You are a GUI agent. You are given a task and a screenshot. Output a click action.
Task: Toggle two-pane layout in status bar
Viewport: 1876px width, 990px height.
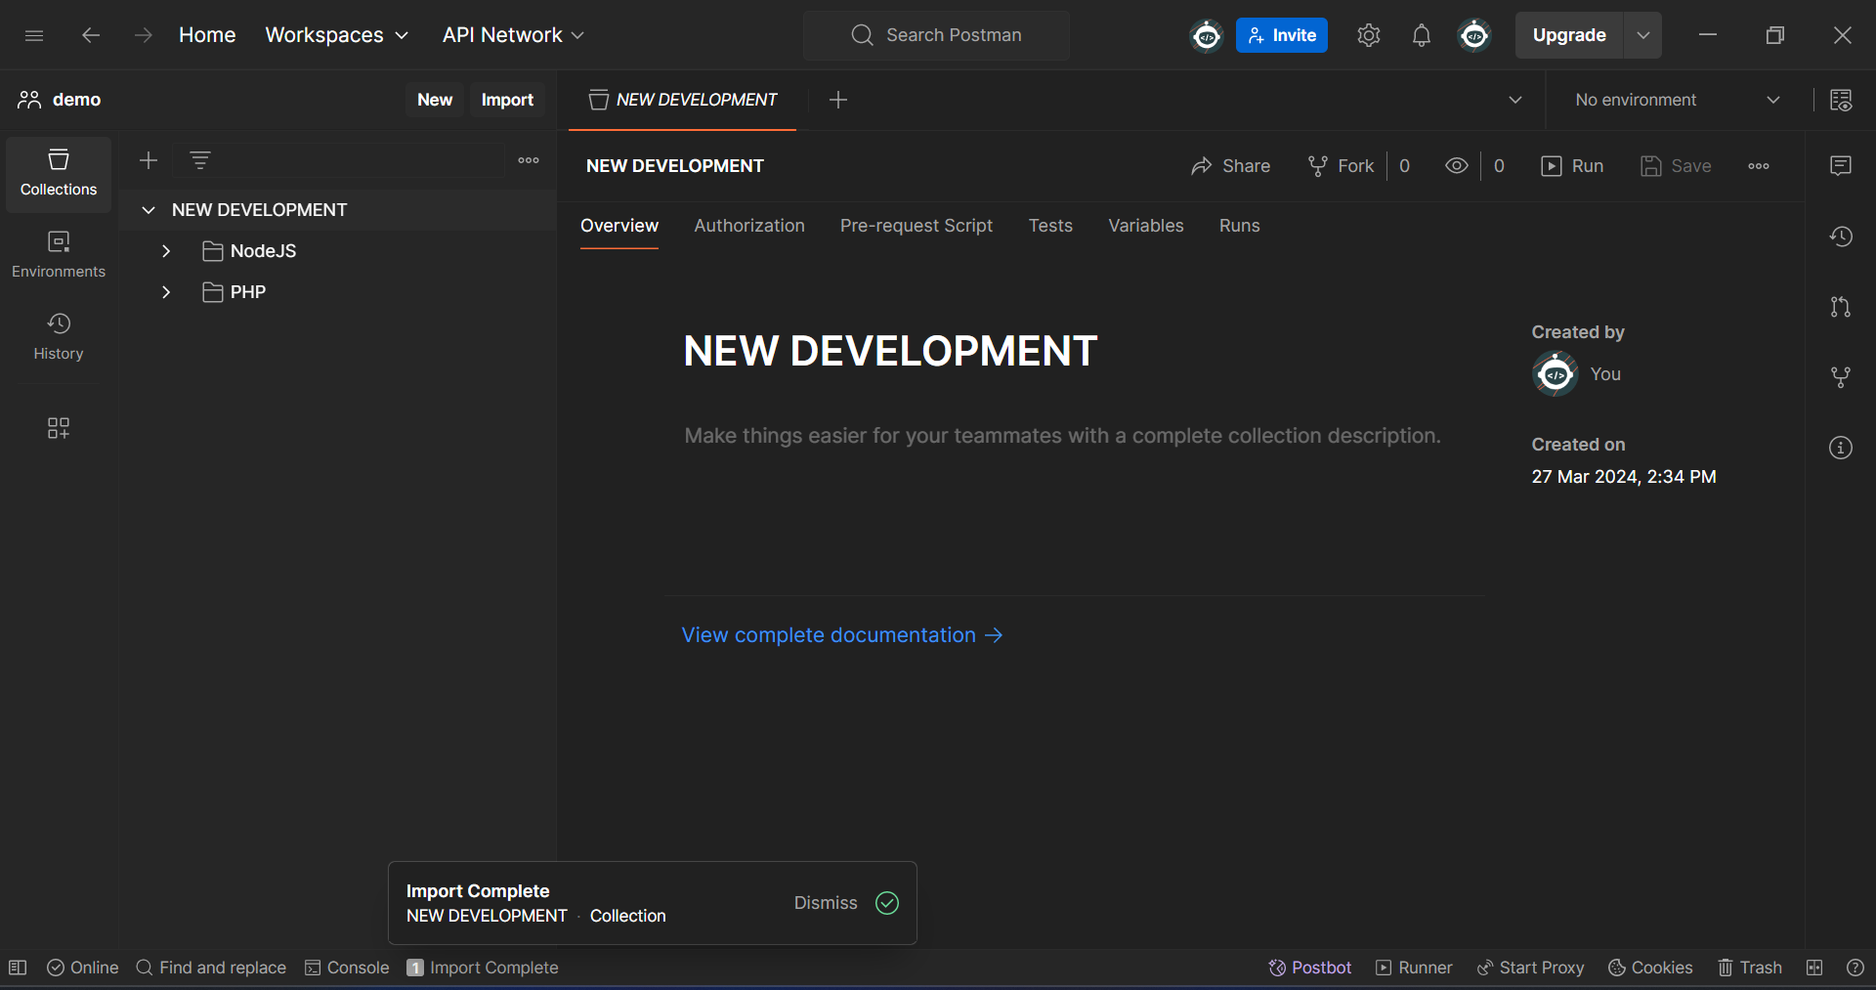pos(1814,968)
